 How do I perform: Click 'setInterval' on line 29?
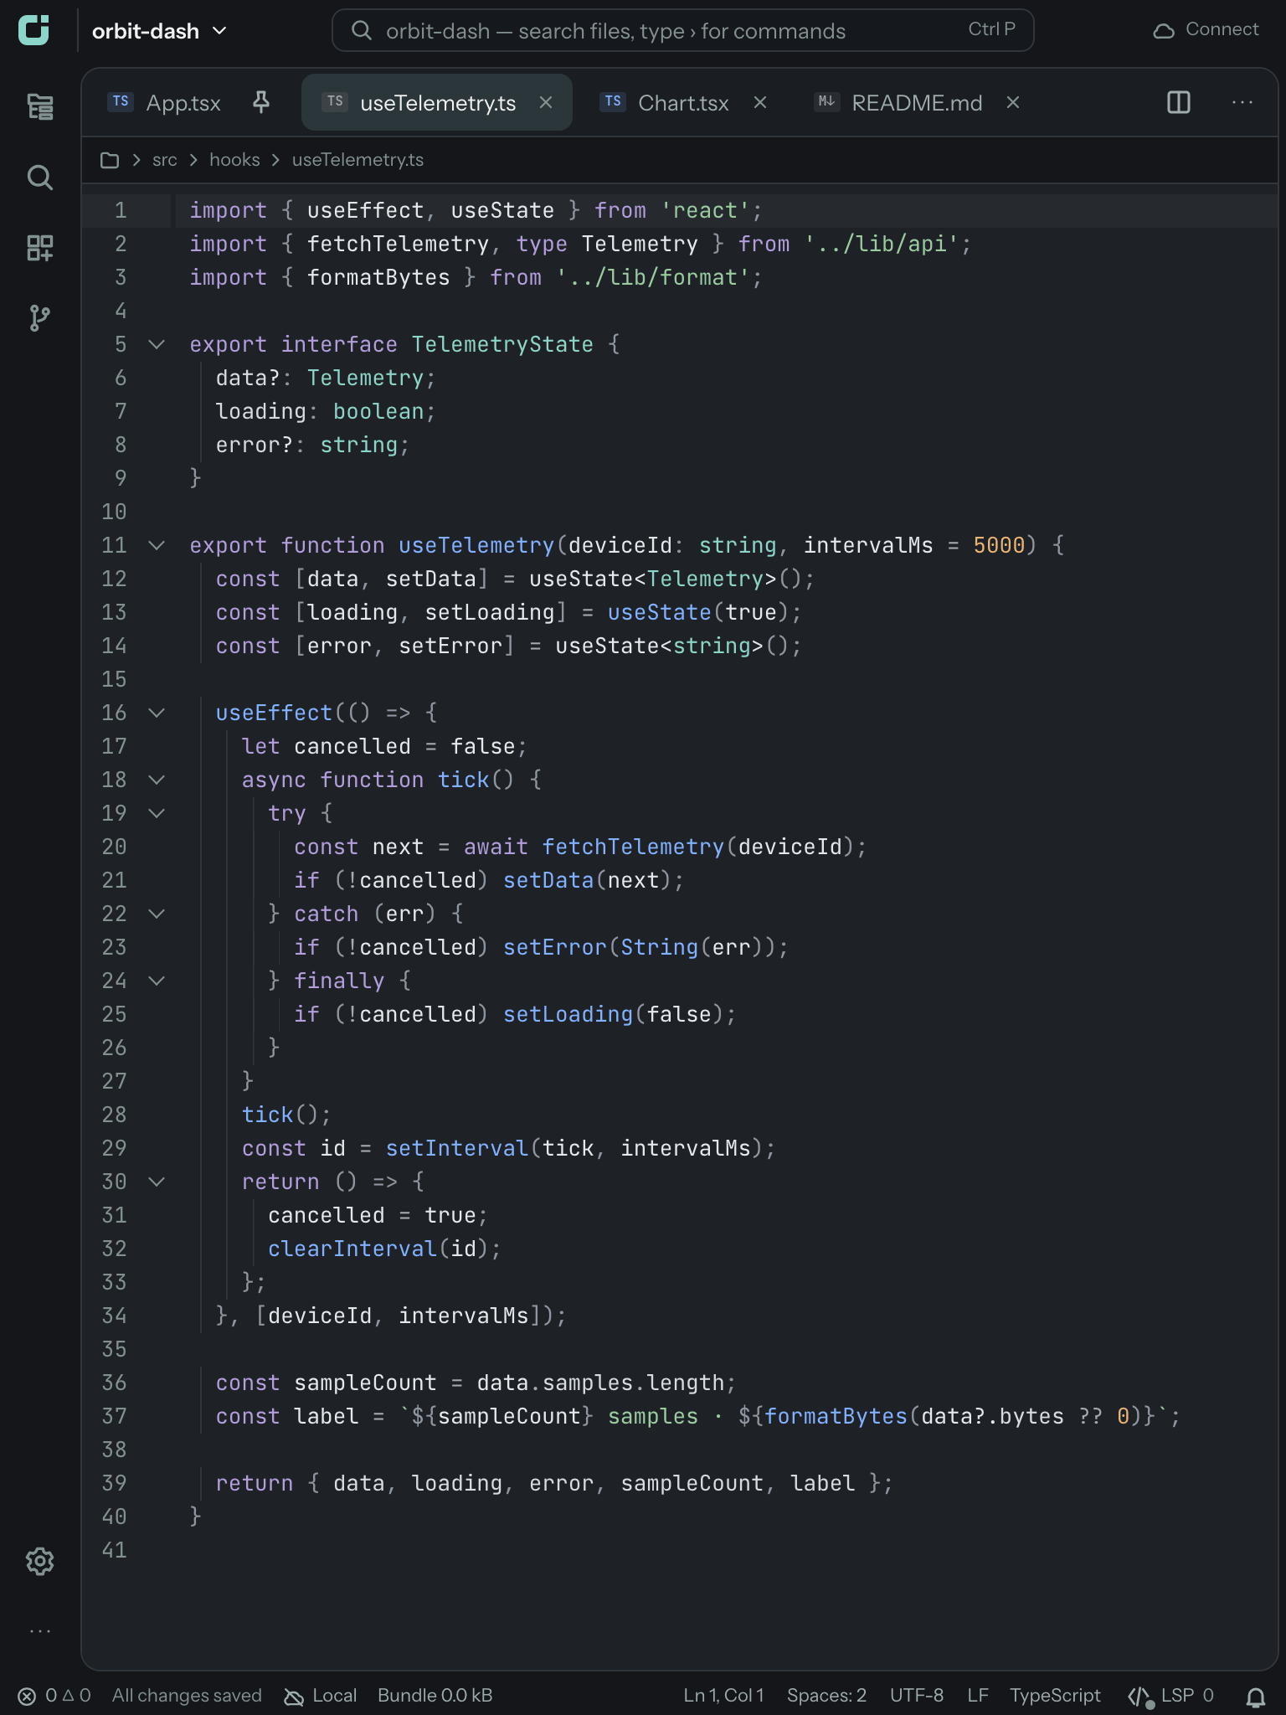(457, 1148)
